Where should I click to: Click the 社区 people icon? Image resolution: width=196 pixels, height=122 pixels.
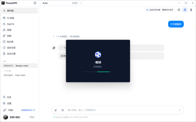(x=4, y=97)
